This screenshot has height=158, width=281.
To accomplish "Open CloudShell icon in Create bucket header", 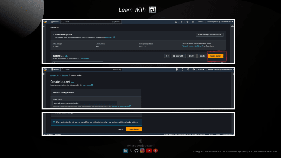I will pyautogui.click(x=177, y=70).
